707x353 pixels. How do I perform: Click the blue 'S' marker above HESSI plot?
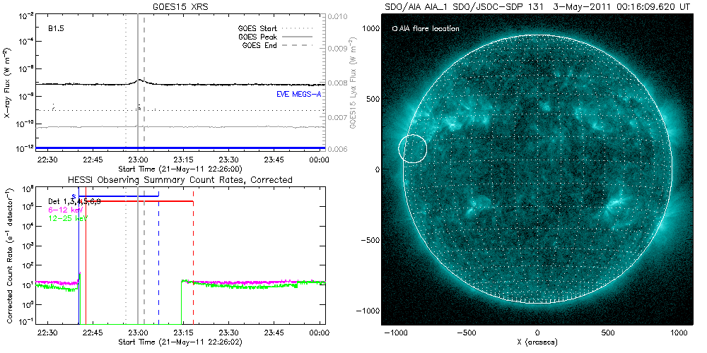[74, 196]
